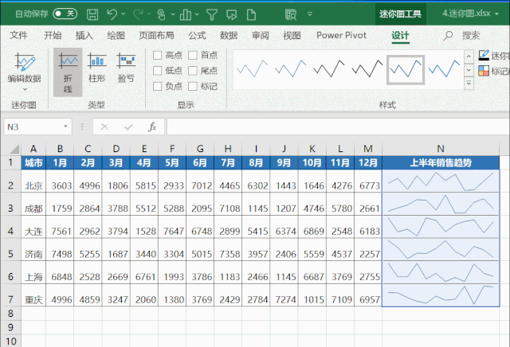
Task: Switch to the Design (设计) tab
Action: click(x=400, y=36)
